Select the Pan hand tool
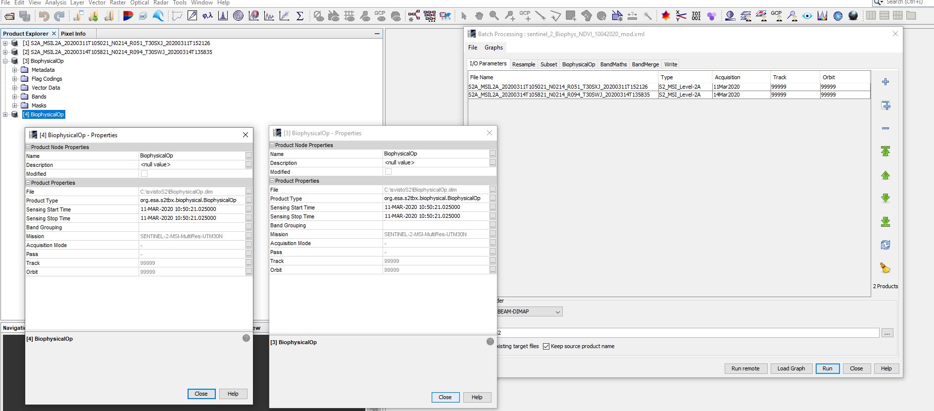This screenshot has width=934, height=411. (x=479, y=16)
